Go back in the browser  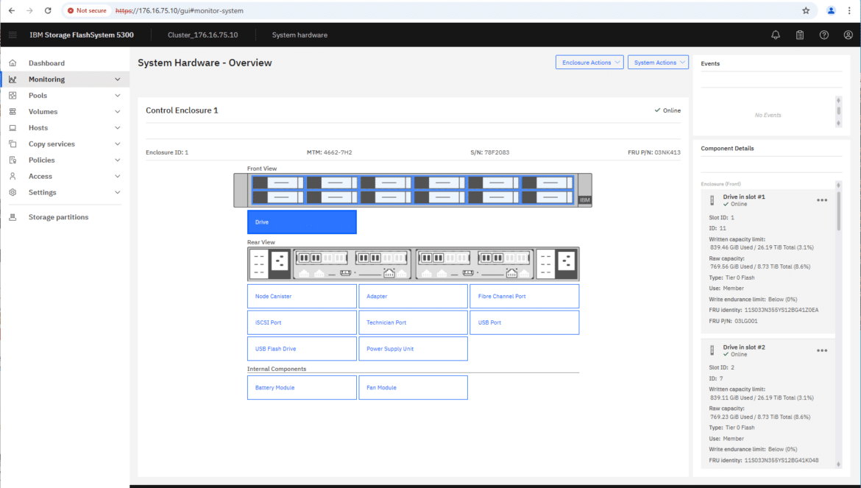tap(12, 10)
